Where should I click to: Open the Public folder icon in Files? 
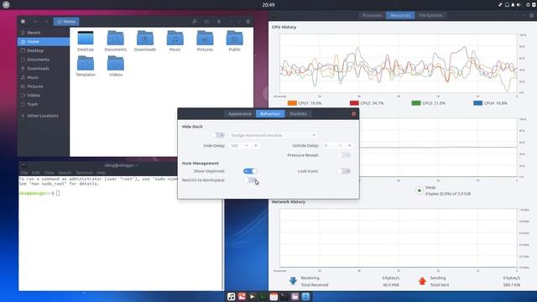point(235,38)
